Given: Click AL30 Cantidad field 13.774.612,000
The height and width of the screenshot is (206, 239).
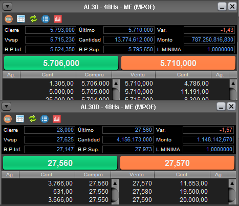Looking at the screenshot, I should [x=129, y=40].
